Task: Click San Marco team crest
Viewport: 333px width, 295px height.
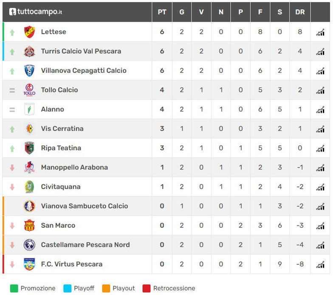Action: coord(29,225)
